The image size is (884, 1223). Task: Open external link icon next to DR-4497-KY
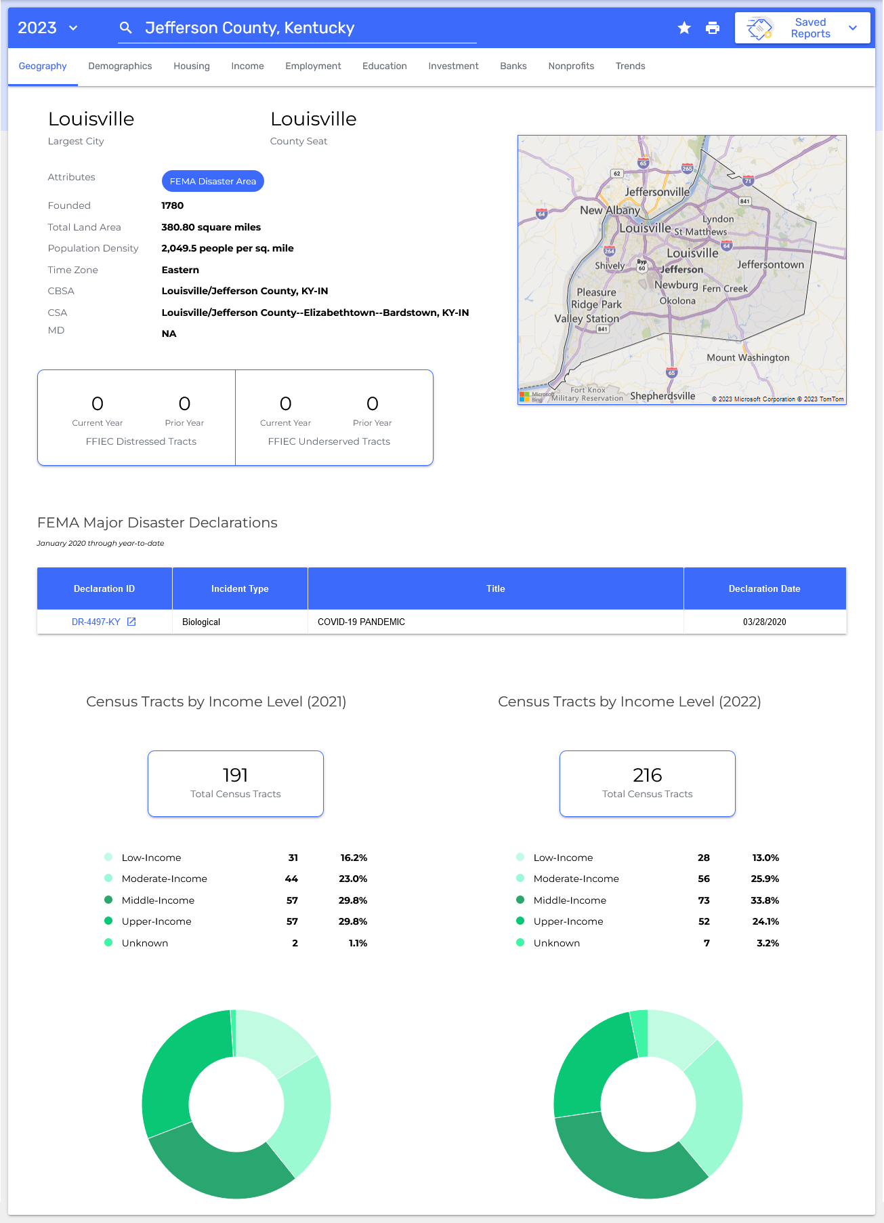[x=131, y=622]
